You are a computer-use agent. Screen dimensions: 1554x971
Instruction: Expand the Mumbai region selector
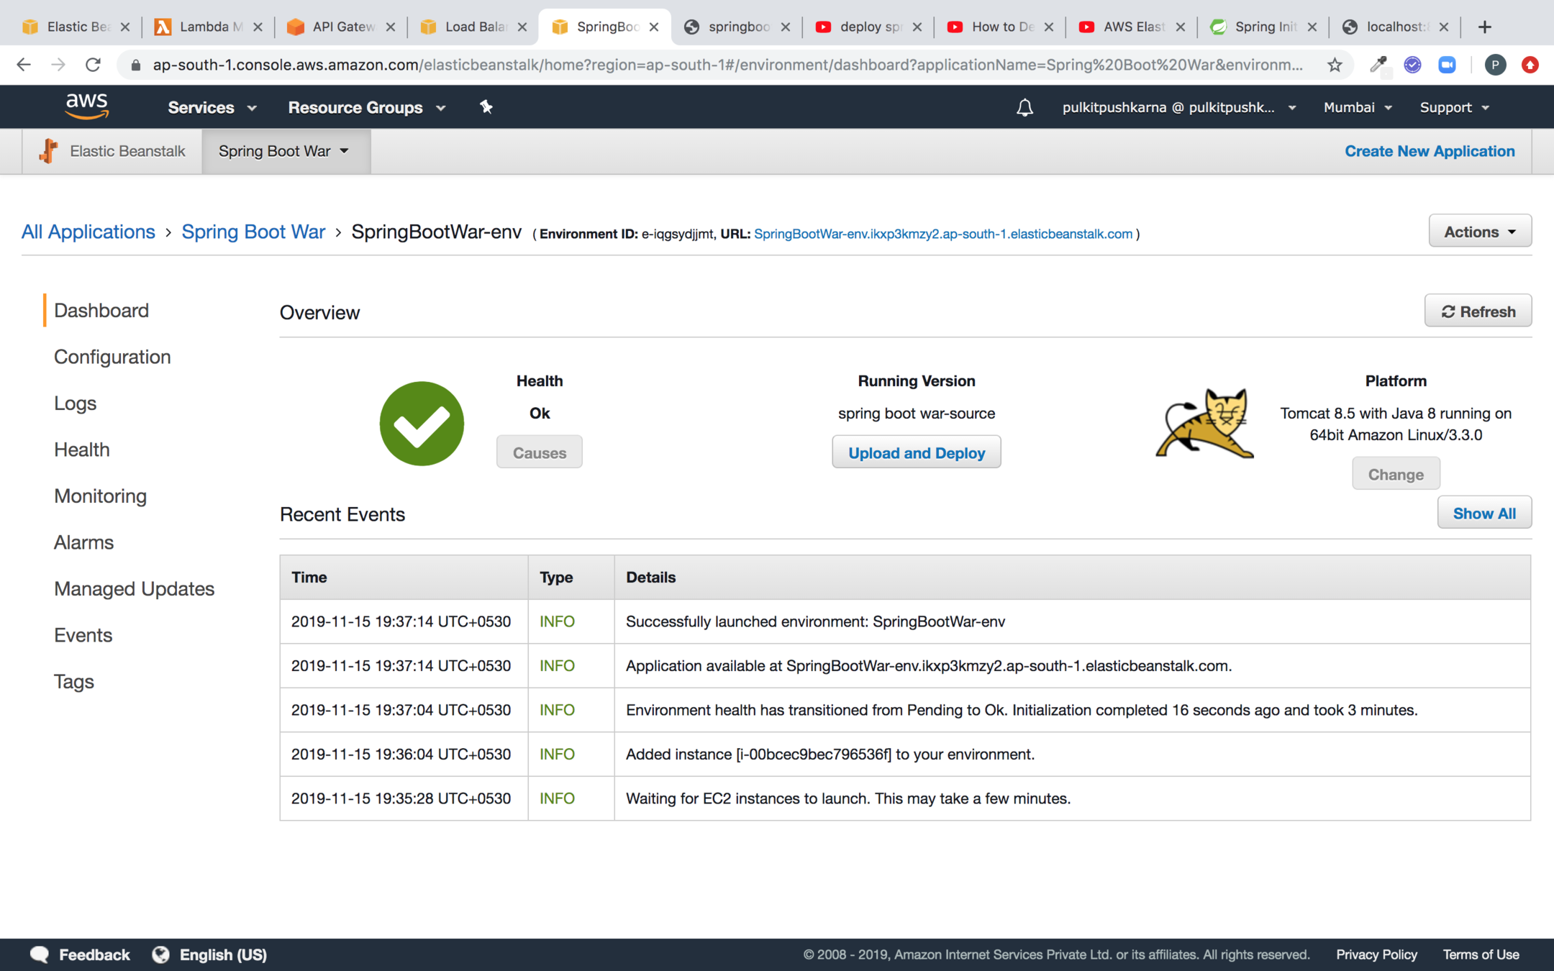pos(1357,107)
